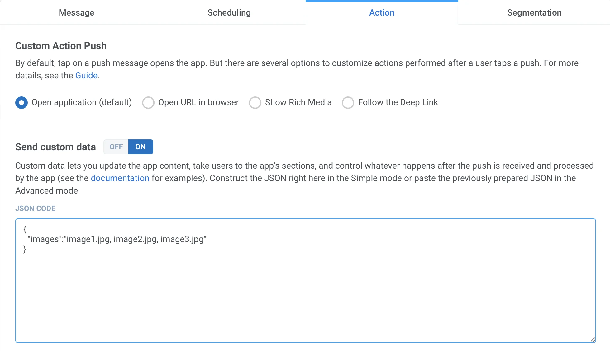
Task: Open the Guide link
Action: tap(86, 76)
